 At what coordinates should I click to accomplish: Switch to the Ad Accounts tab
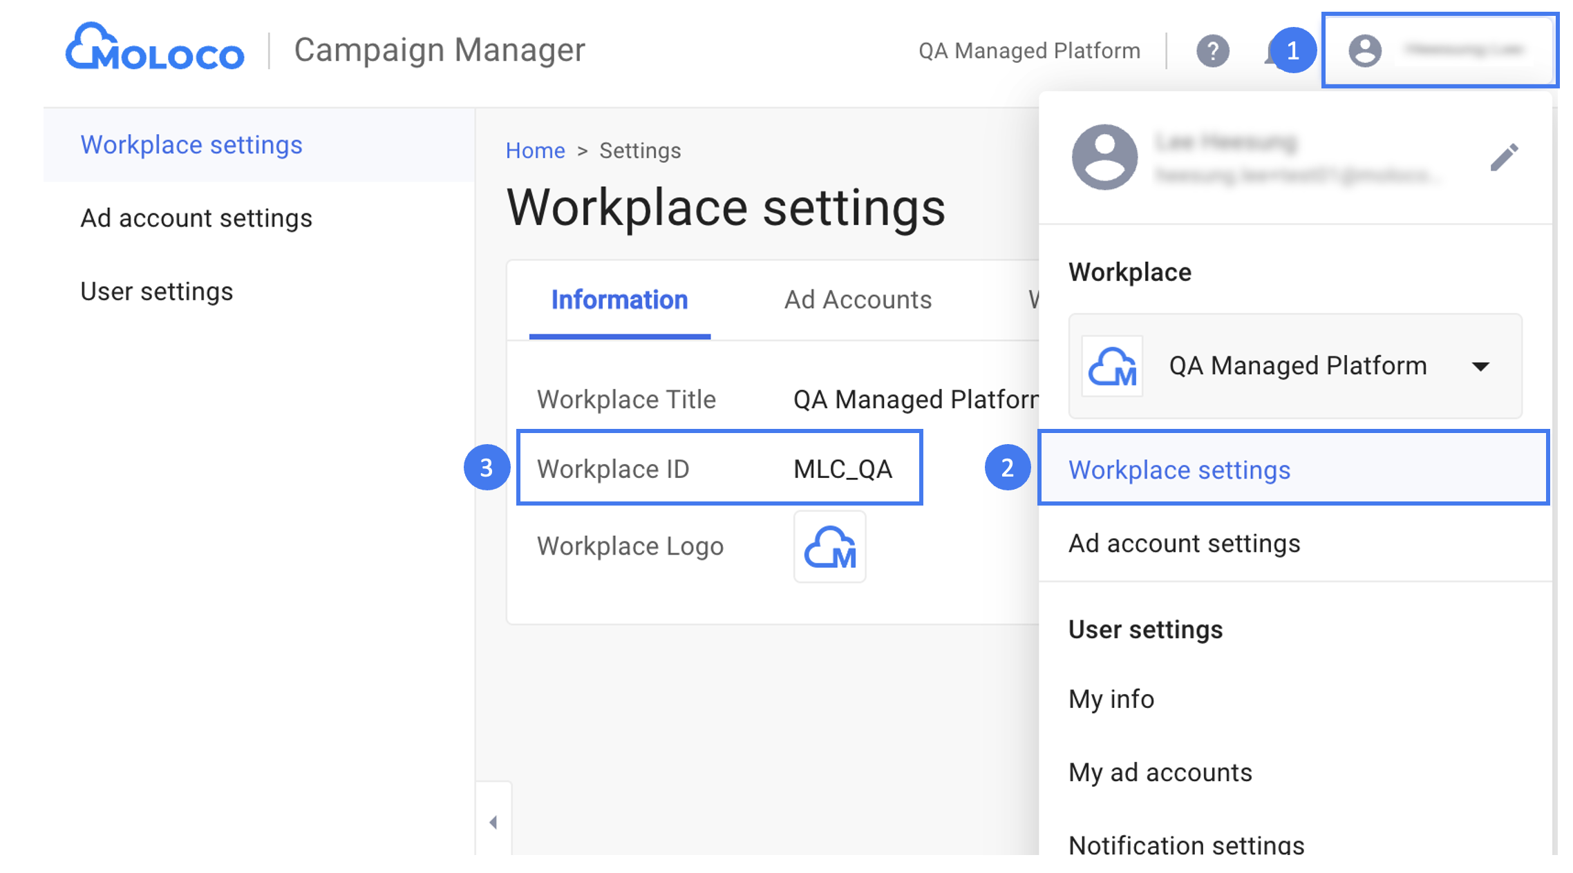click(857, 299)
